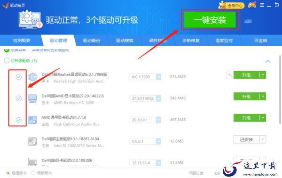
Task: Switch to the 驱动备份 tab
Action: click(91, 40)
